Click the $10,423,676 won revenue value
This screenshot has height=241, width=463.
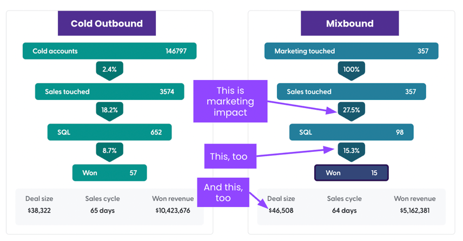[x=173, y=210]
